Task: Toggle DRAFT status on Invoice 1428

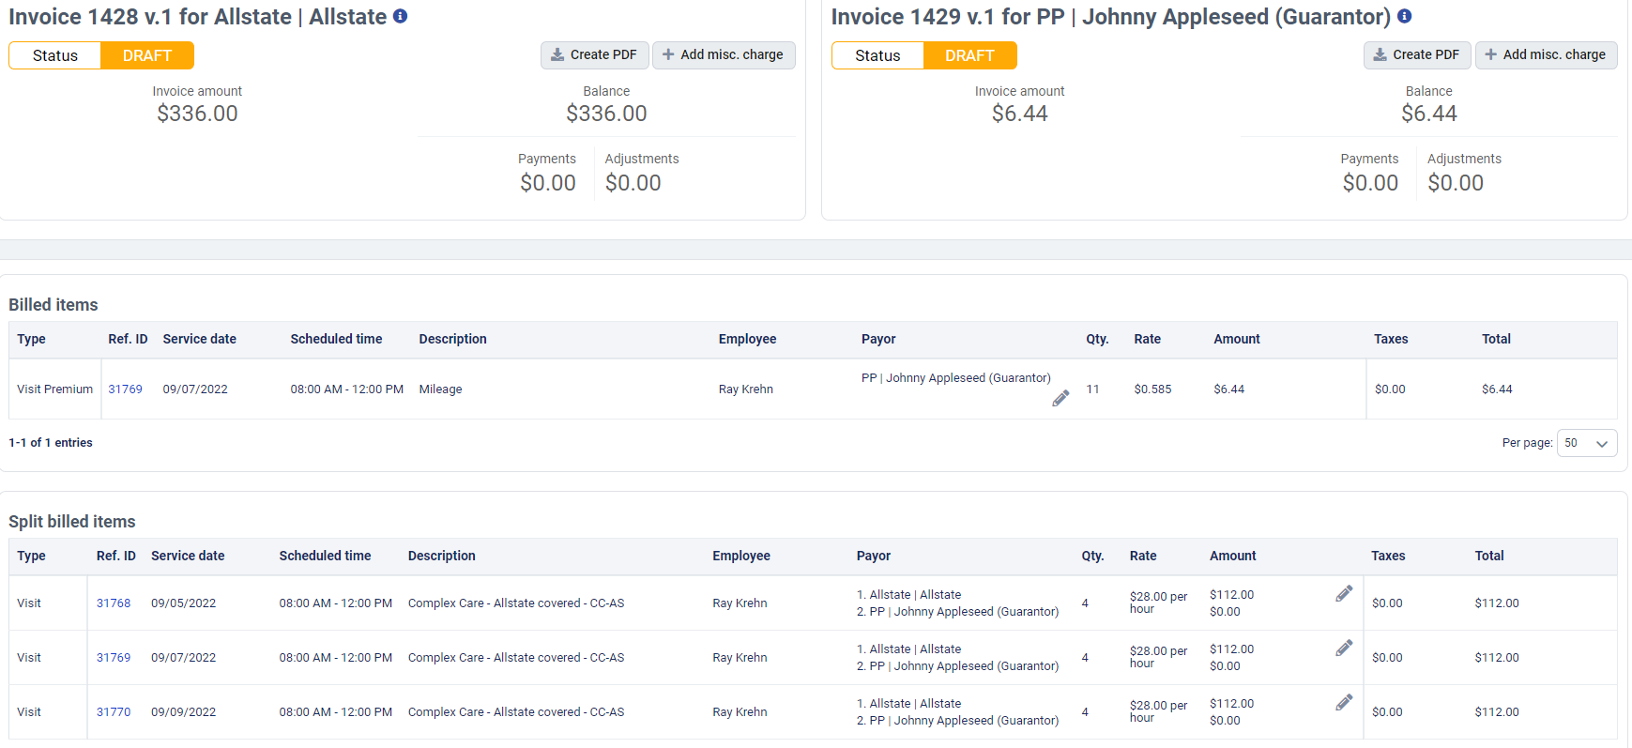Action: point(147,55)
